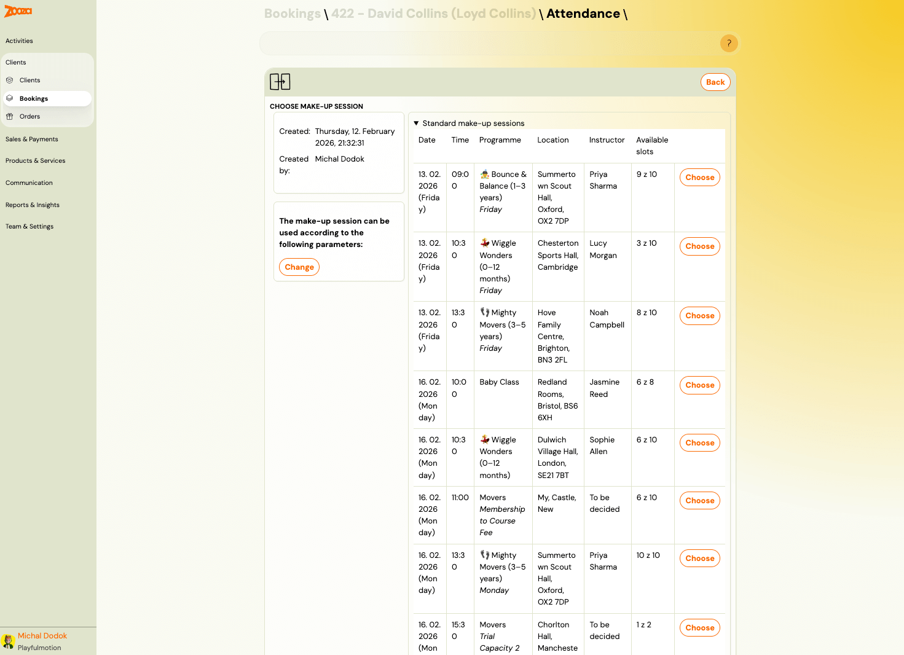Select the instructor name Noah Campbell
This screenshot has height=655, width=904.
[x=607, y=319]
